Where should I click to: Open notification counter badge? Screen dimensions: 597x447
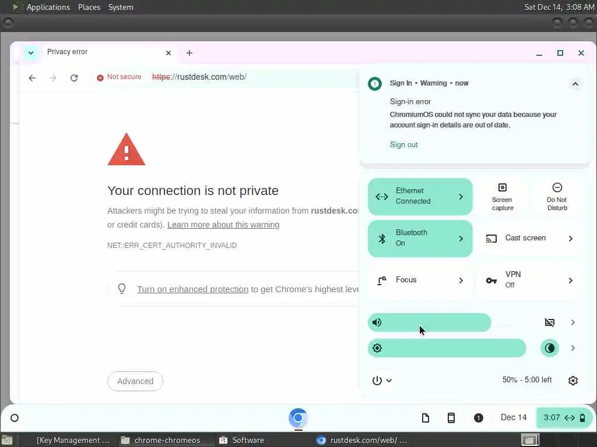coord(478,418)
